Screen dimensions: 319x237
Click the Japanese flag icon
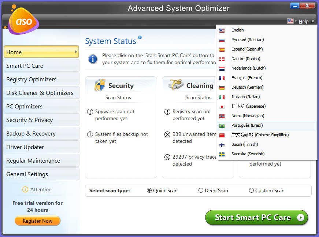click(222, 107)
